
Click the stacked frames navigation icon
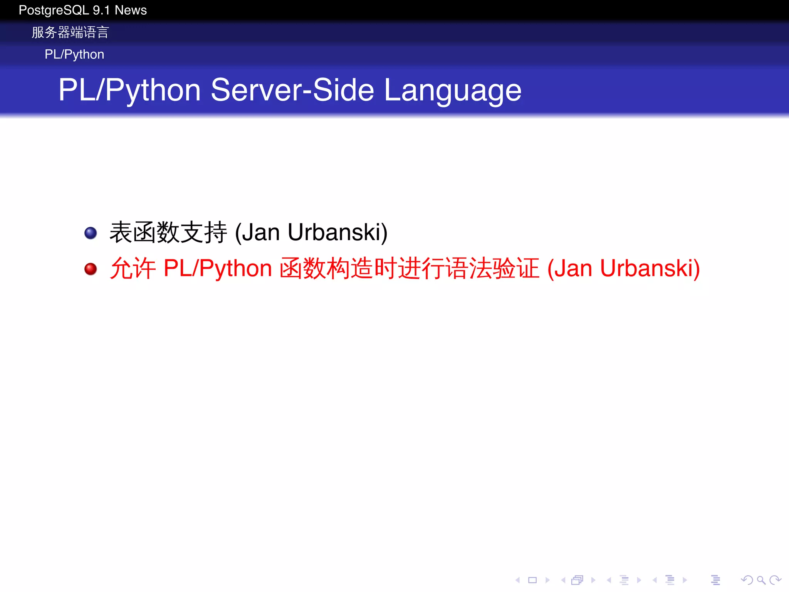point(577,580)
